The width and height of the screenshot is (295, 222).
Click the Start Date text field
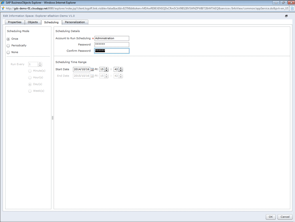point(81,69)
